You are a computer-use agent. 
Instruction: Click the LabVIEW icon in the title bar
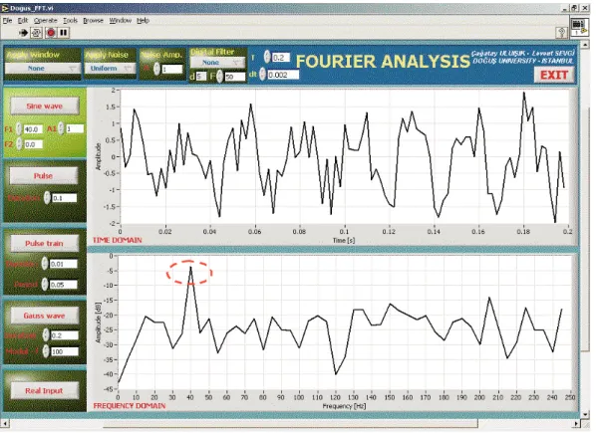5,8
